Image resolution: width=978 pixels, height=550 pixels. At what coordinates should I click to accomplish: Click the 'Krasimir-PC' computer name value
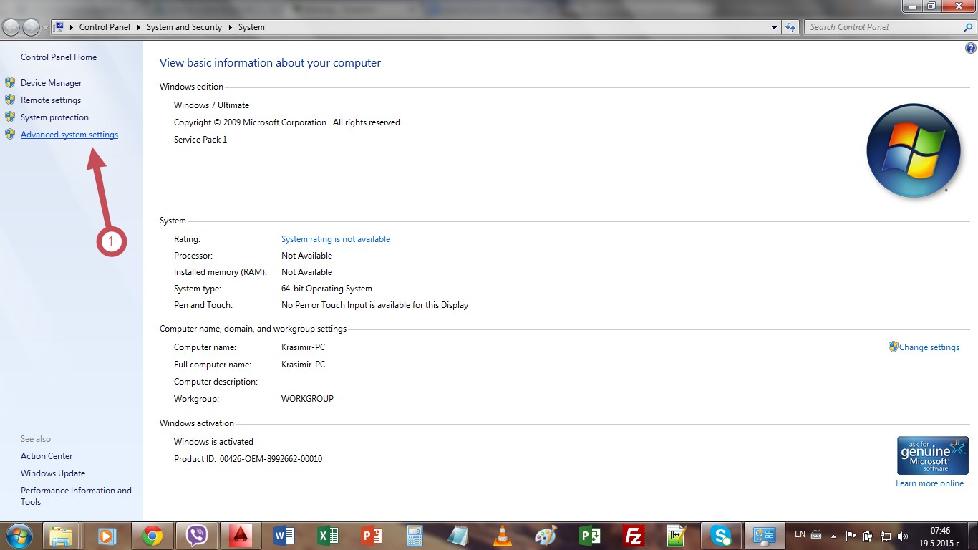coord(303,347)
